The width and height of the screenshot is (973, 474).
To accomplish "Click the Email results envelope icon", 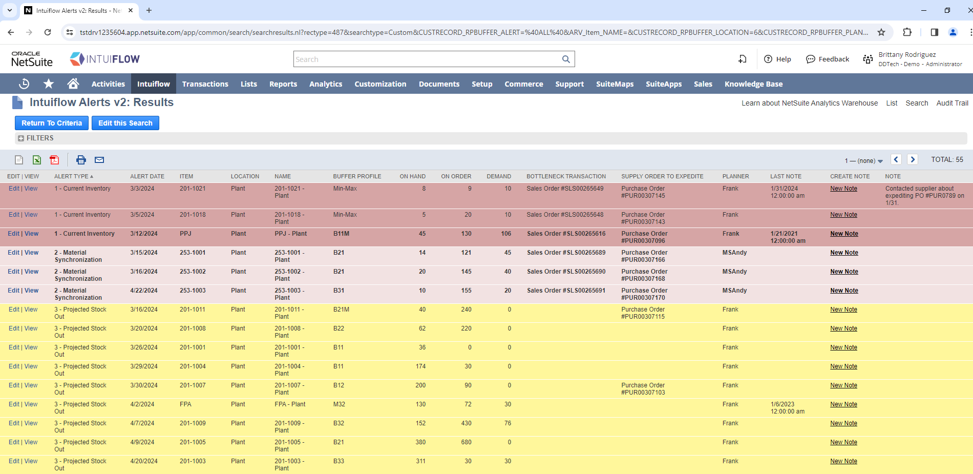I will tap(99, 160).
